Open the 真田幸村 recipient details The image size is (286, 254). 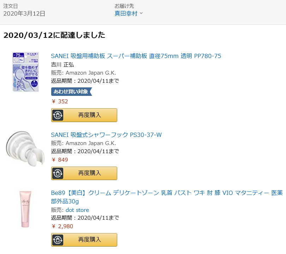pos(126,13)
